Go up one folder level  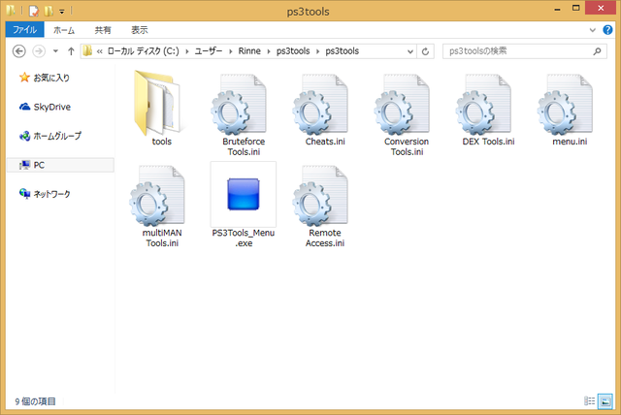[x=71, y=51]
